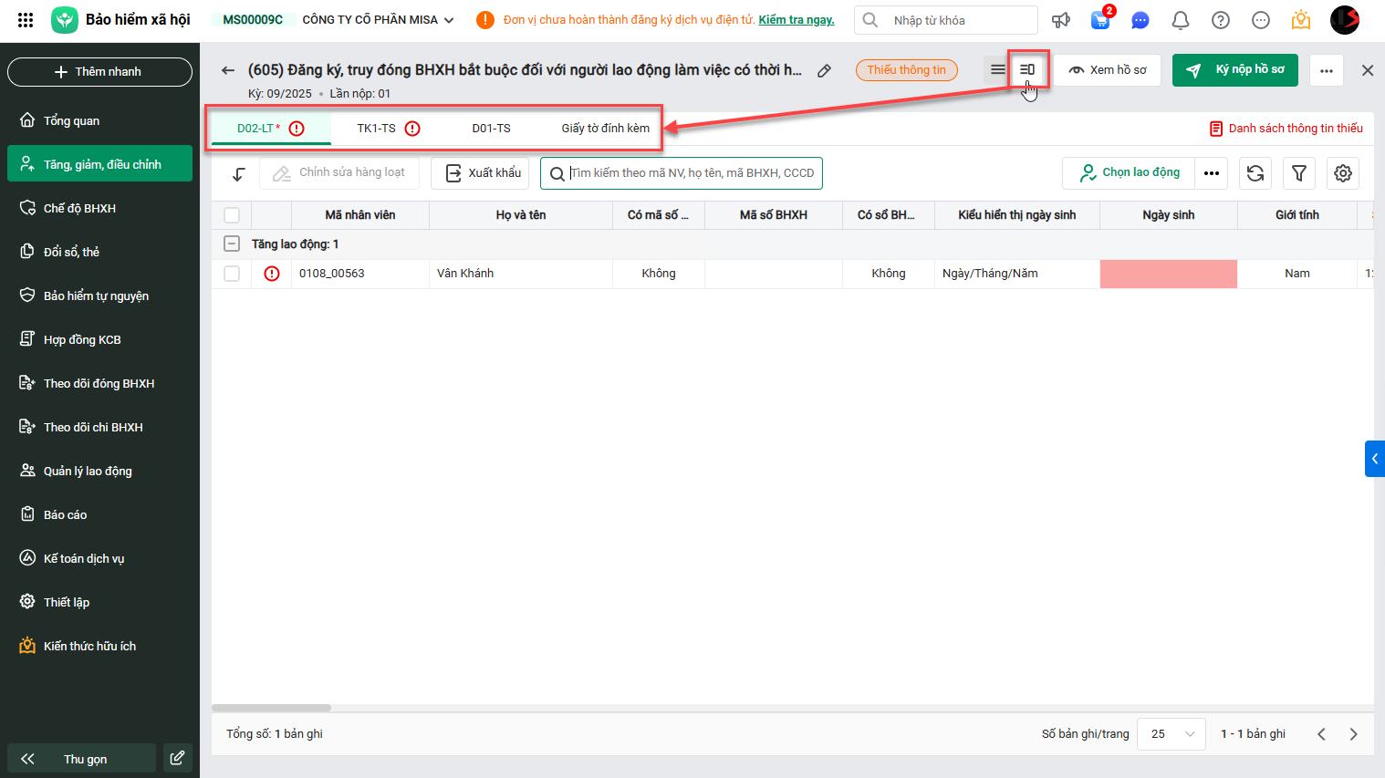The width and height of the screenshot is (1385, 778).
Task: Open Theo dõi đóng BHXH sidebar item
Action: coord(99,383)
